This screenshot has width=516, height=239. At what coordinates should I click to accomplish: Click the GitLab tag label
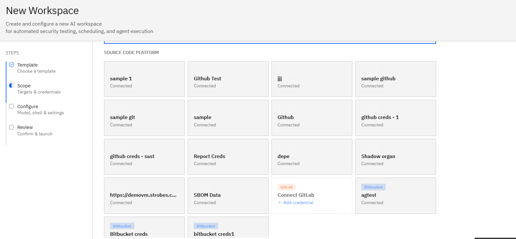287,187
